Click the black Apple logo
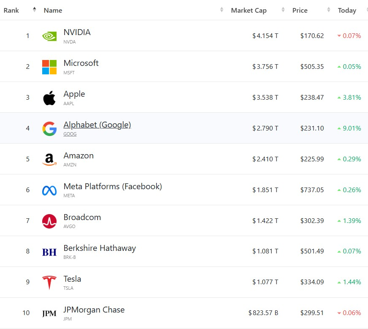The width and height of the screenshot is (368, 329). (49, 98)
